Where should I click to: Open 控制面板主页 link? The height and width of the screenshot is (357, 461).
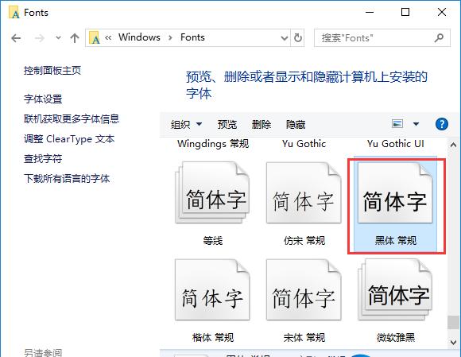[52, 71]
